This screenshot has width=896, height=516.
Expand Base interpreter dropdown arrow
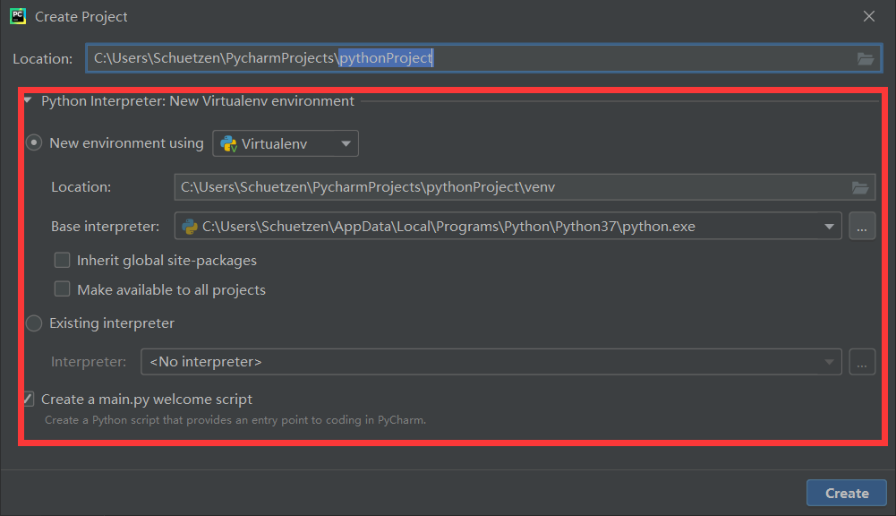pyautogui.click(x=829, y=227)
